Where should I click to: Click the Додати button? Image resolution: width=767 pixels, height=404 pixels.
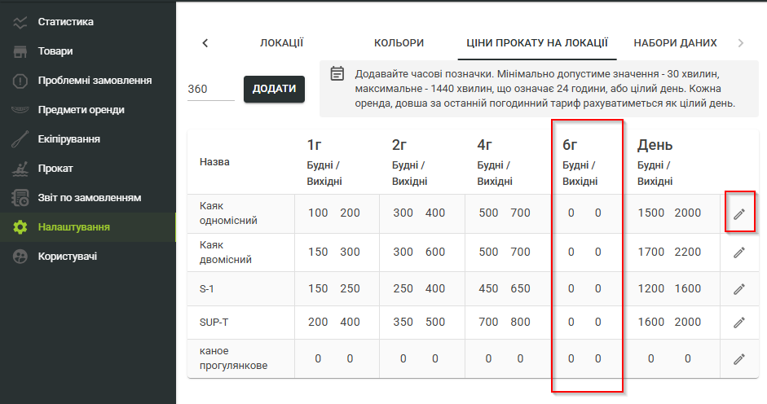pyautogui.click(x=275, y=89)
